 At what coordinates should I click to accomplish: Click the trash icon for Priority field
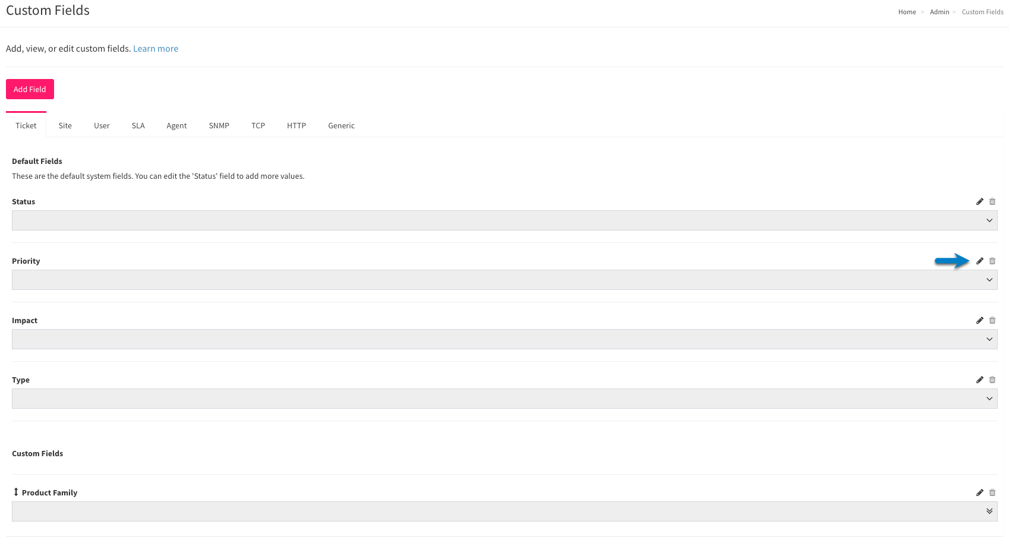click(992, 261)
